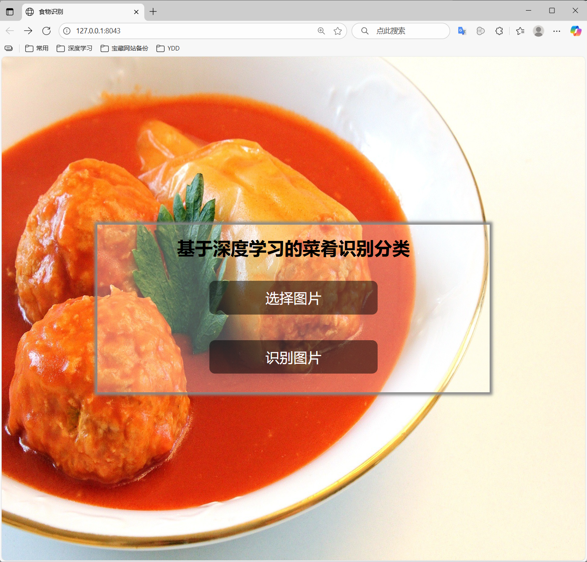Open the grey circular extension icon
The height and width of the screenshot is (562, 587).
point(481,31)
